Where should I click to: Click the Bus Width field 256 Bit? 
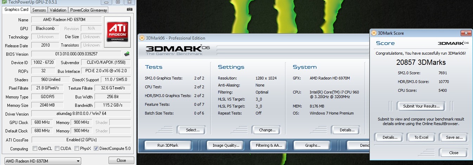112,97
